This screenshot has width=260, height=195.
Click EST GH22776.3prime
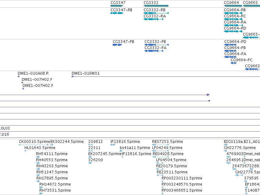coord(240,148)
